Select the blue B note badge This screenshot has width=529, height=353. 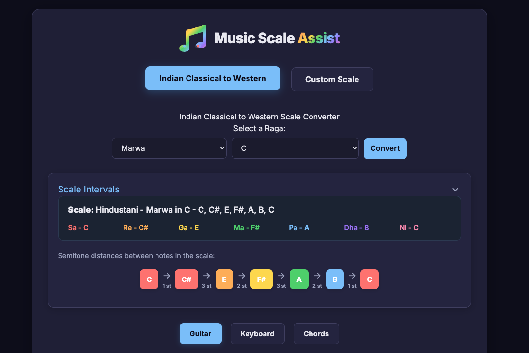[334, 279]
